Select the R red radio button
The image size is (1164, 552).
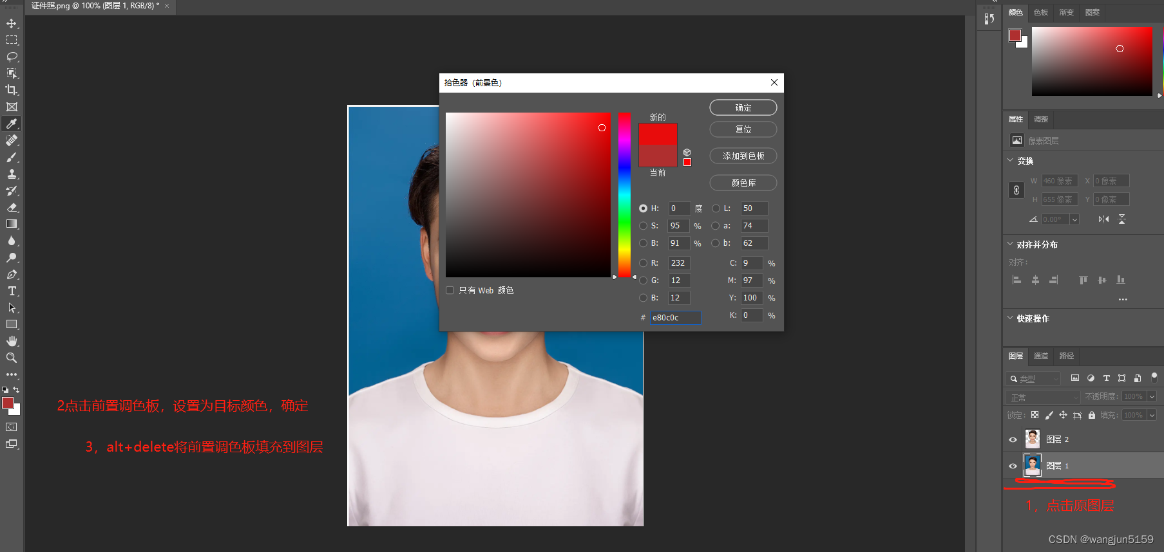643,263
